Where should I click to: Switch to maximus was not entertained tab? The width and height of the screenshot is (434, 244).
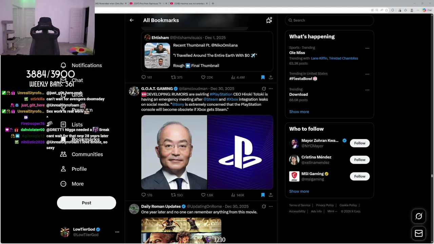point(188,3)
